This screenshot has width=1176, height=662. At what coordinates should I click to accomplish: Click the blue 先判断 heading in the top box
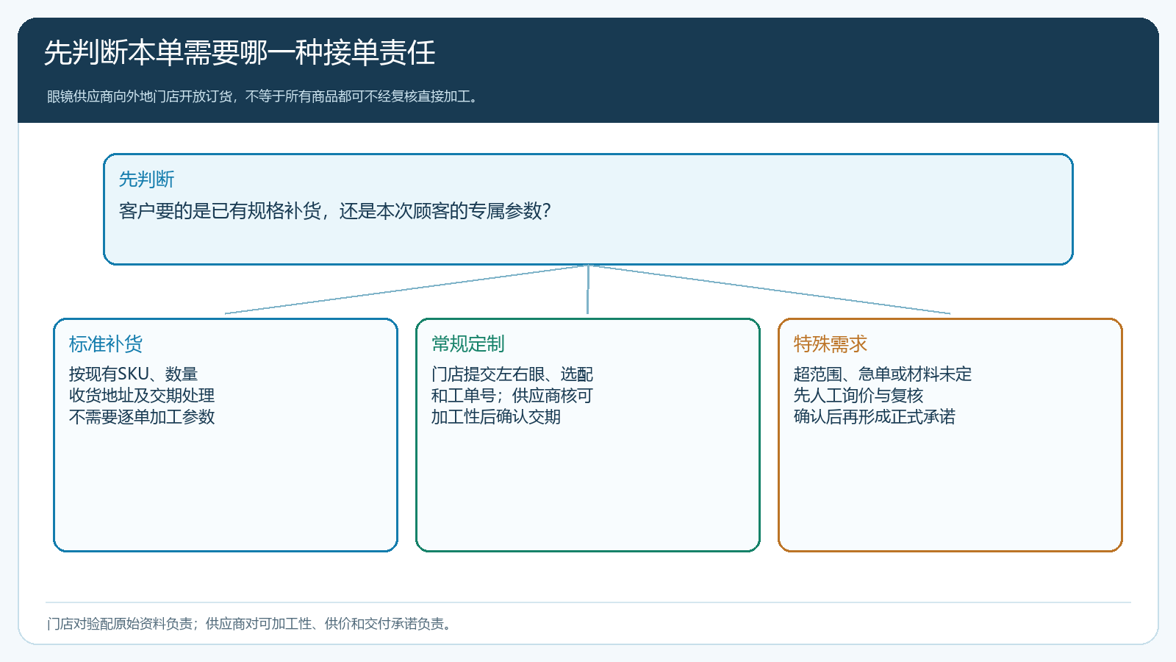pyautogui.click(x=146, y=179)
